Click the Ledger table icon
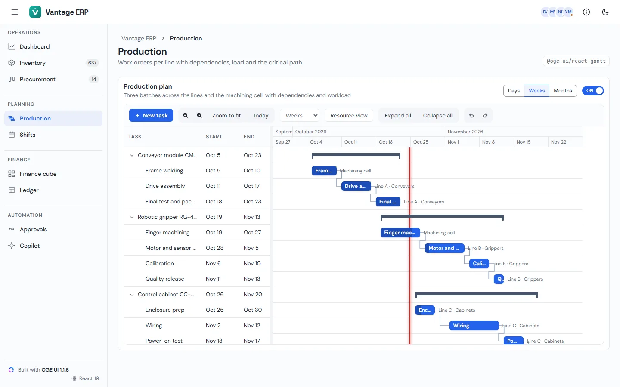This screenshot has width=620, height=387. pyautogui.click(x=12, y=190)
